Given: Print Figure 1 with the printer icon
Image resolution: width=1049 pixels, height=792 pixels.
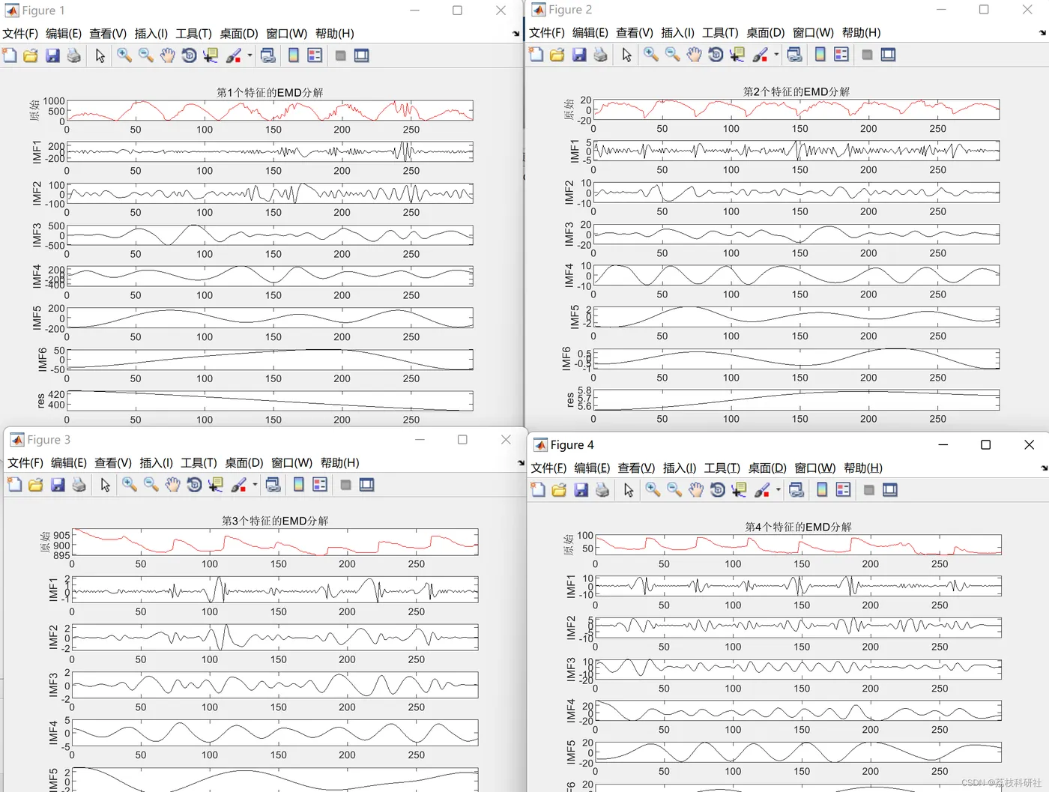Looking at the screenshot, I should (73, 55).
